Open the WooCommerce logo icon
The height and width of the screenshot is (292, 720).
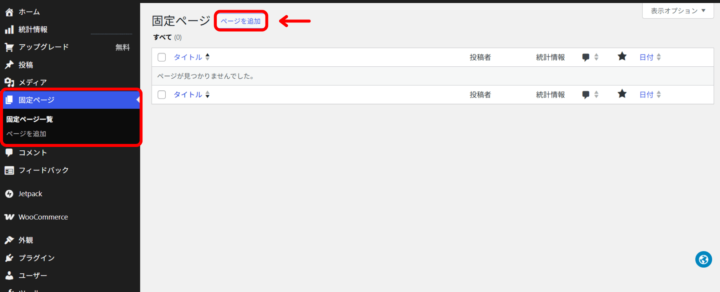[9, 217]
